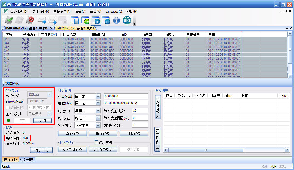Toggle NUM in the status bar
The image size is (294, 170).
(273, 166)
